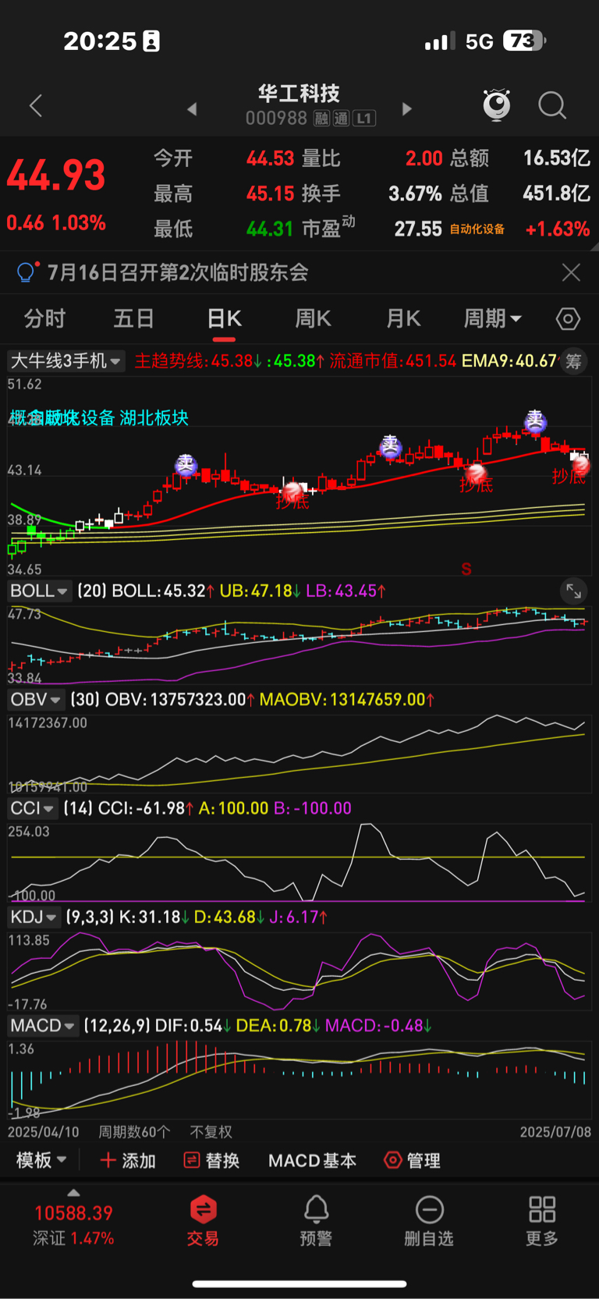Viewport: 599px width, 1299px height.
Task: Open the 交易 trade button
Action: coord(203,1221)
